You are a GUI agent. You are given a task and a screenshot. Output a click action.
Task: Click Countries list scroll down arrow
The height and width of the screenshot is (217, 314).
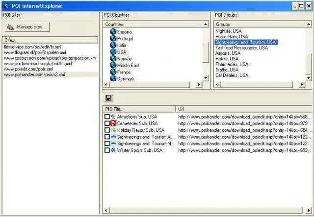[x=206, y=78]
